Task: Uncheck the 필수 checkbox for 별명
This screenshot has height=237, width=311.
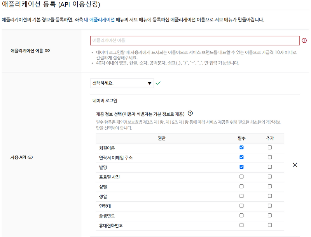Action: [241, 166]
